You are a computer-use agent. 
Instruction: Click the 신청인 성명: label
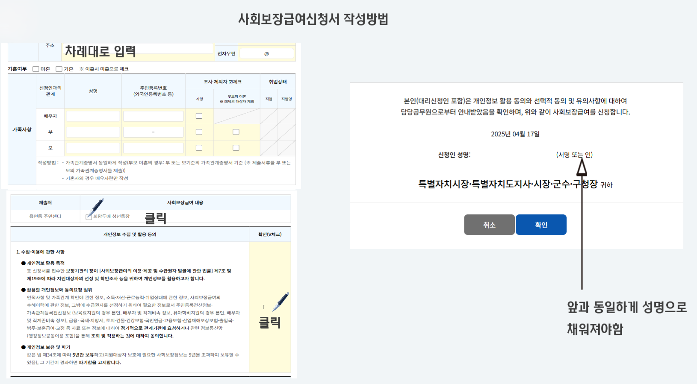pos(454,155)
